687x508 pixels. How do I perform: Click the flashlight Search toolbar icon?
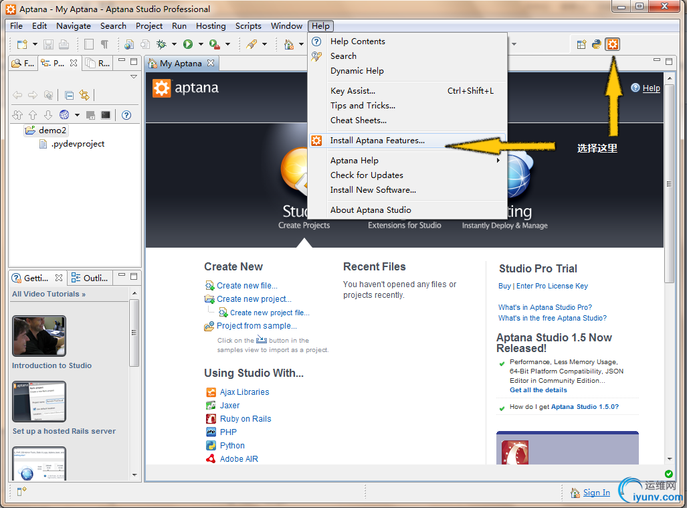pos(252,44)
